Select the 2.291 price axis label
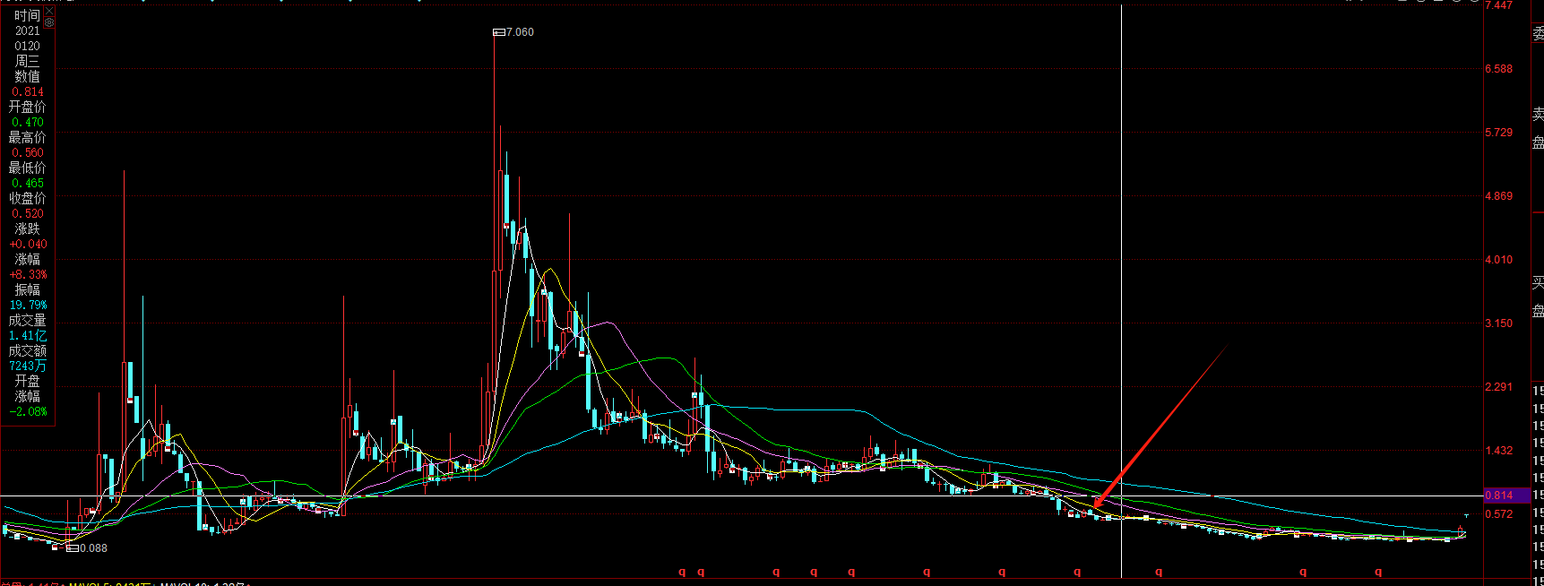1544x586 pixels. [1498, 387]
